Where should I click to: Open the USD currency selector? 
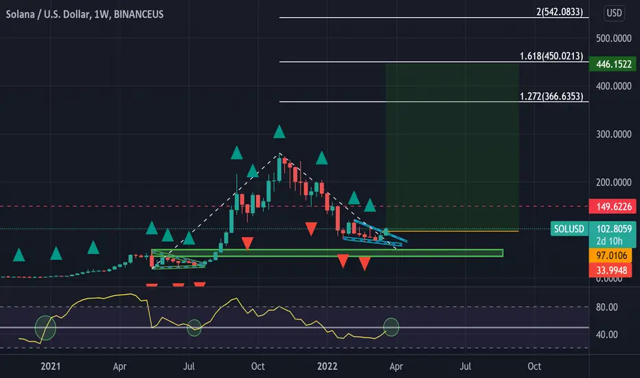(614, 13)
